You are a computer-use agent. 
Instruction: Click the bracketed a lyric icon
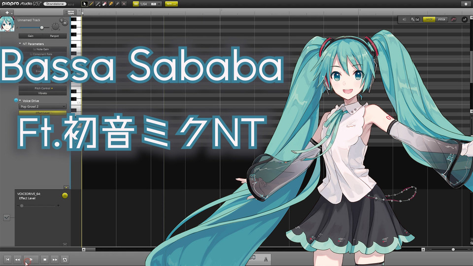pos(418,19)
